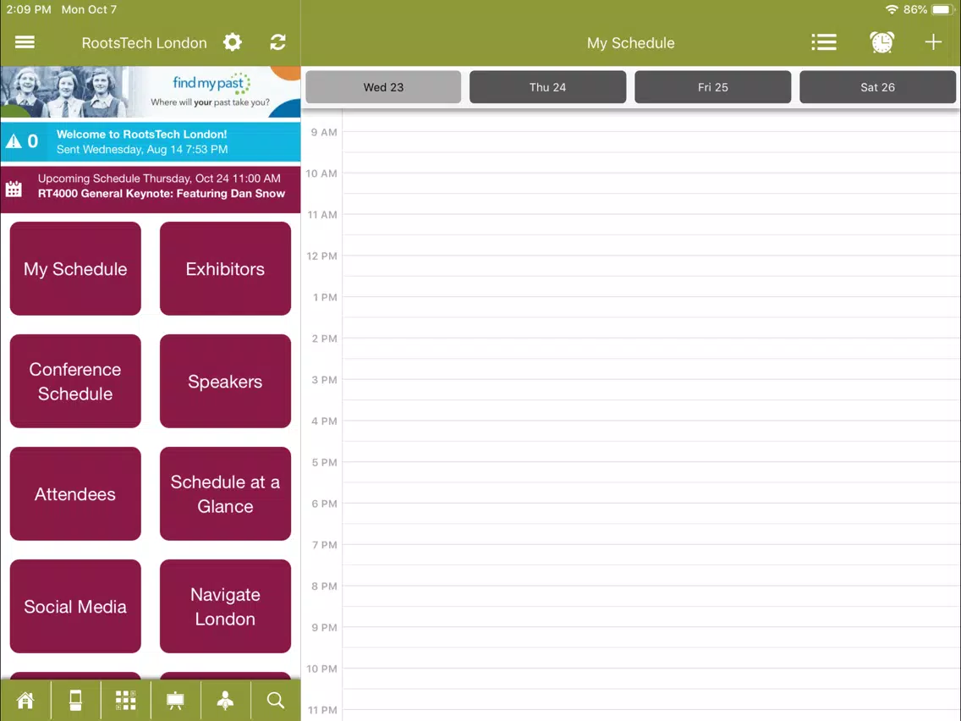View the Speakers tile
The height and width of the screenshot is (721, 961).
tap(226, 382)
